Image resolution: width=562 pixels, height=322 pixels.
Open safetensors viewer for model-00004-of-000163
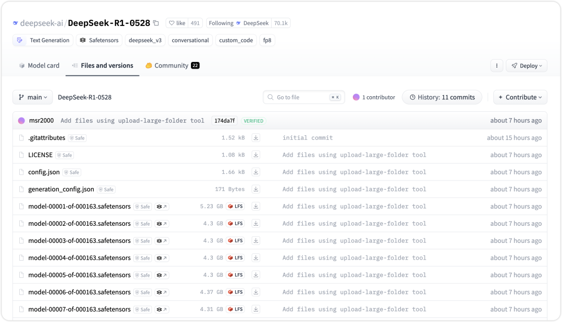coord(162,258)
